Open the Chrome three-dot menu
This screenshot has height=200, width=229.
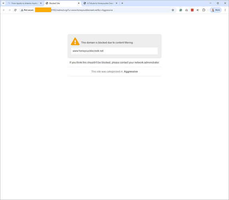pyautogui.click(x=225, y=10)
